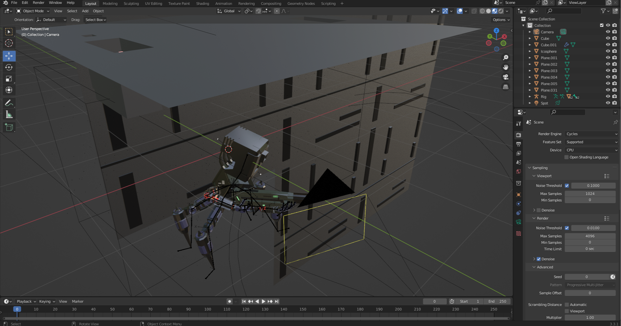Viewport: 621px width, 326px height.
Task: Enable Open Shading Language checkbox
Action: pos(566,157)
